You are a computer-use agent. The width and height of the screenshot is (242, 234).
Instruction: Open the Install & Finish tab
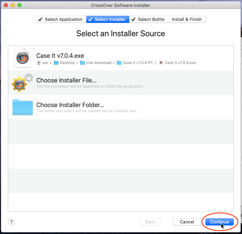187,19
